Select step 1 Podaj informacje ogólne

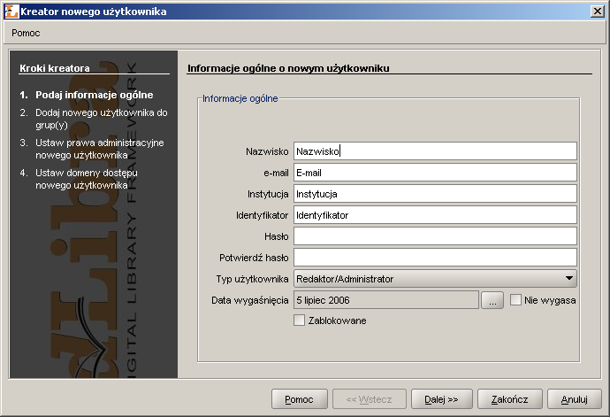(87, 95)
